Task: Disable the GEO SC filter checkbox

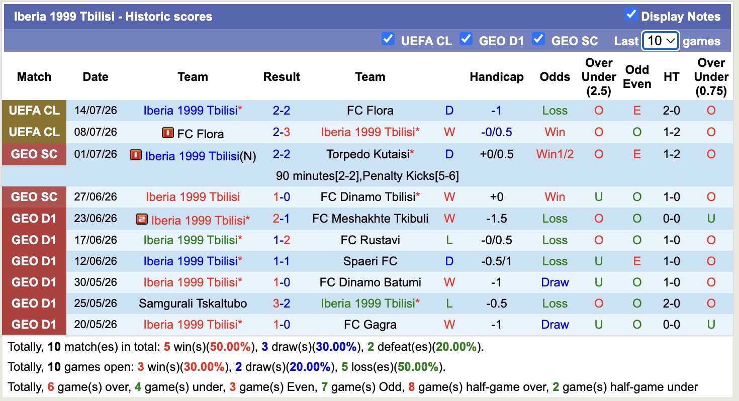Action: click(x=538, y=39)
